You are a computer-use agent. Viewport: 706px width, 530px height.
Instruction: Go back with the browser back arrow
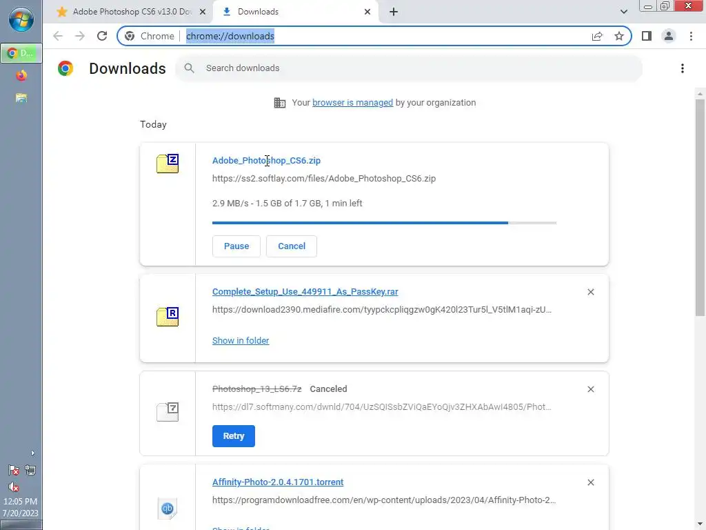[x=58, y=36]
